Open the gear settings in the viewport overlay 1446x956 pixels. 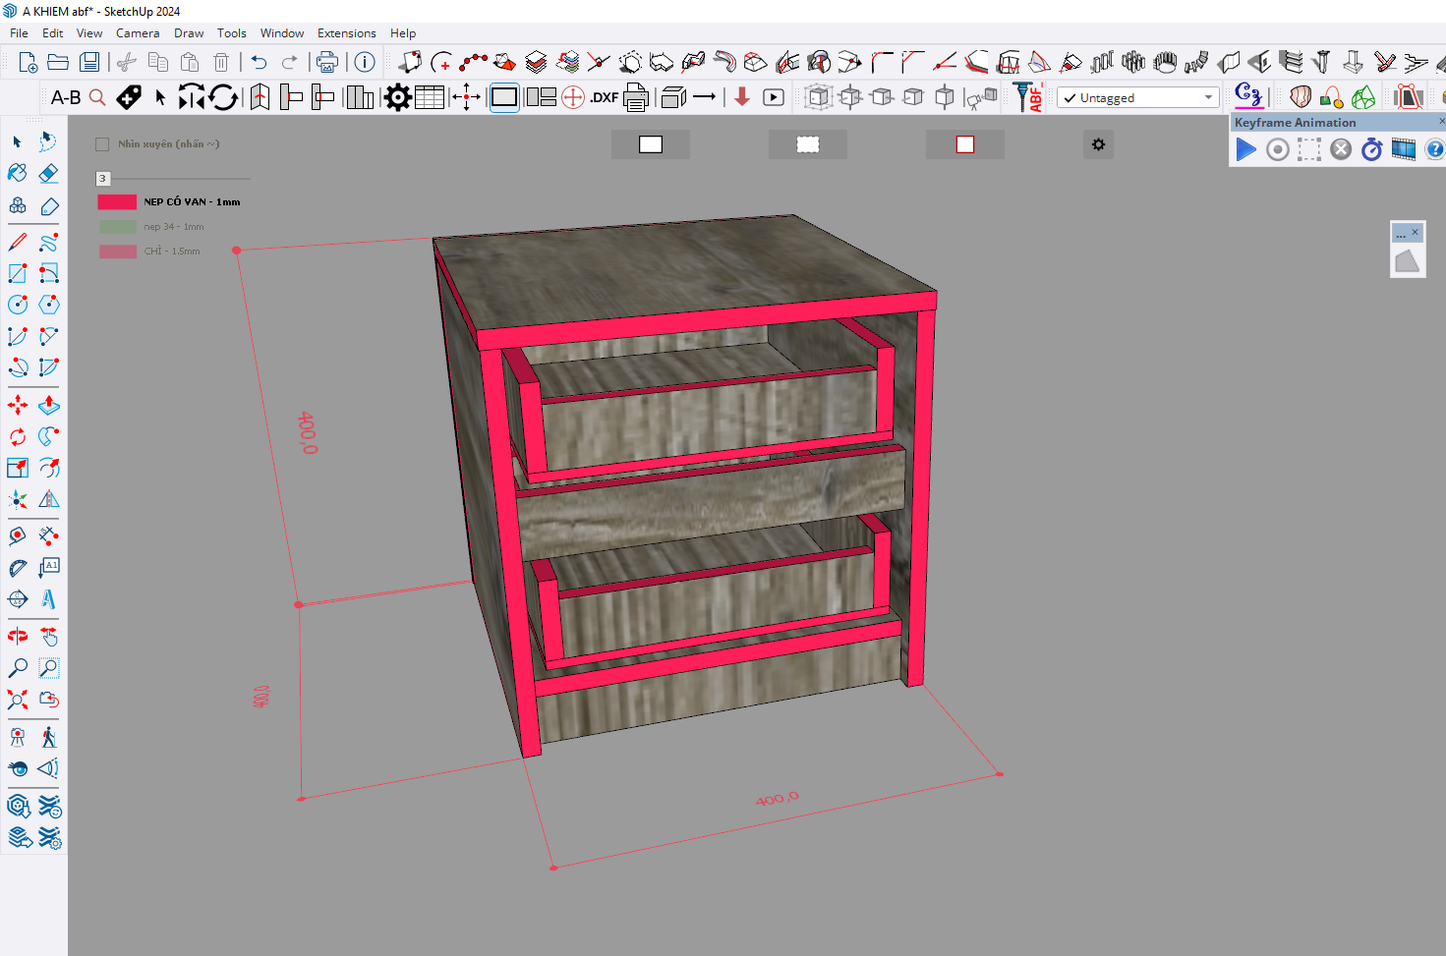click(1098, 144)
